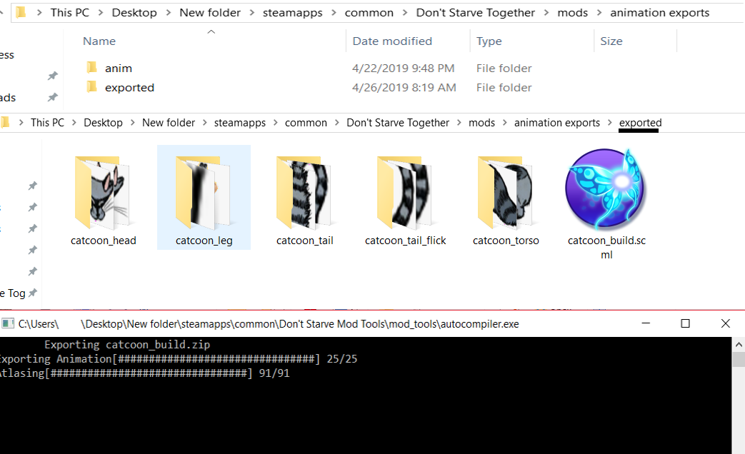Expand chevron after 'This PC' in top breadcrumb
745x454 pixels.
[x=101, y=13]
